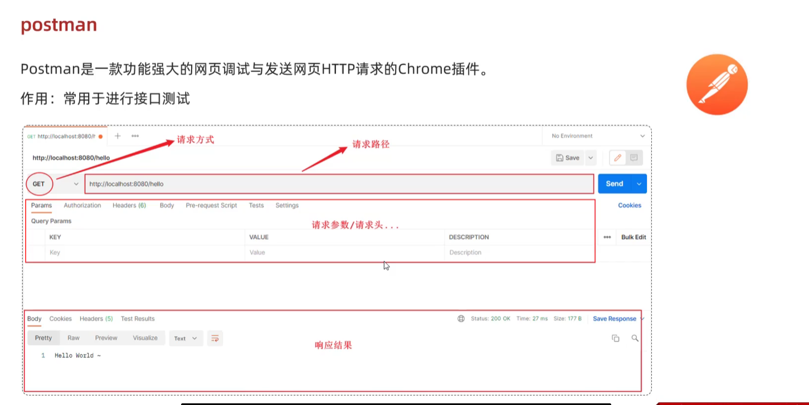Click the Send button
This screenshot has height=405, width=809.
tap(615, 184)
